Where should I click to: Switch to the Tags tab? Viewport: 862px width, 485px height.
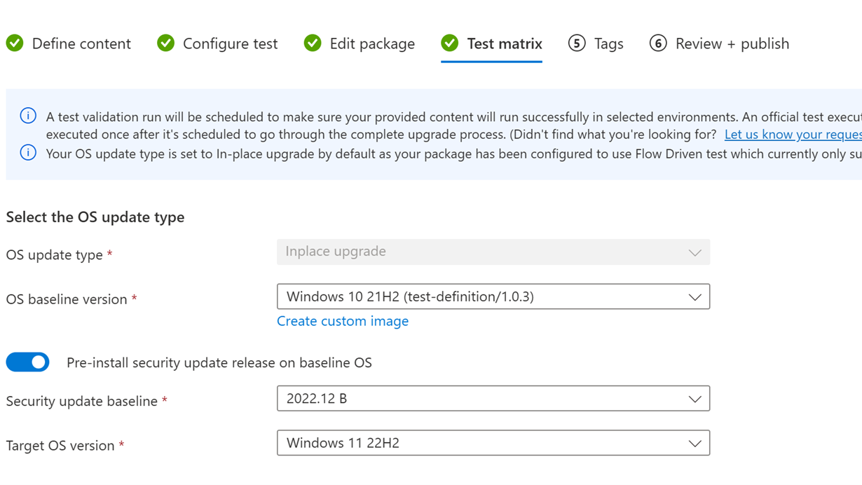(x=608, y=43)
